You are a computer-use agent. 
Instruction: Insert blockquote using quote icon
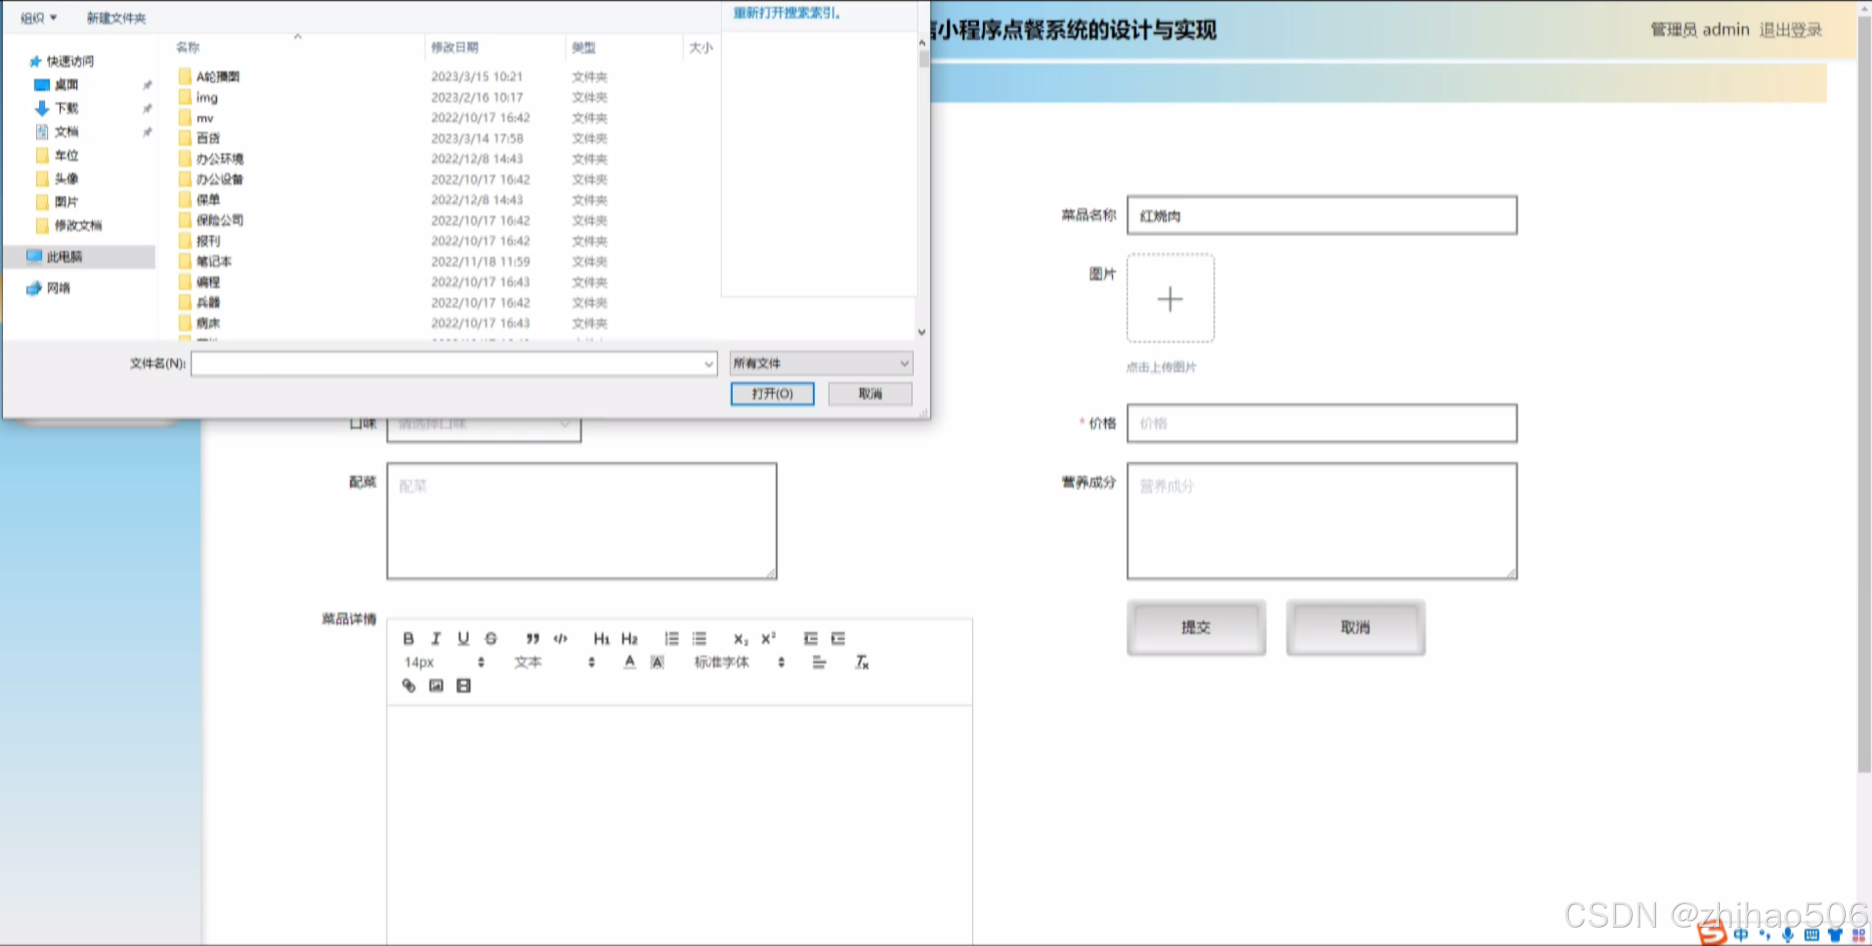[532, 638]
